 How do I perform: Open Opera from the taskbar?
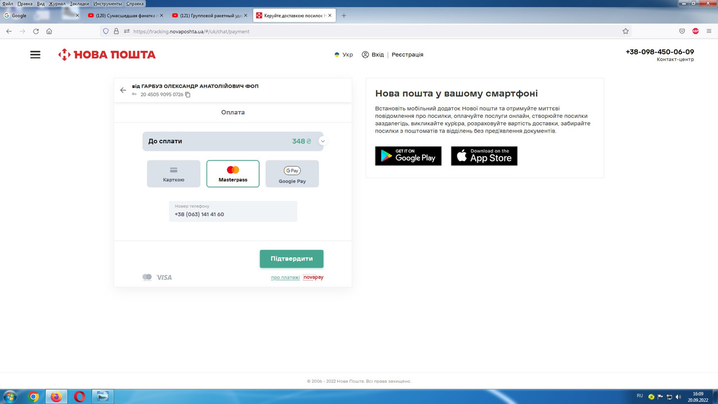[x=80, y=397]
